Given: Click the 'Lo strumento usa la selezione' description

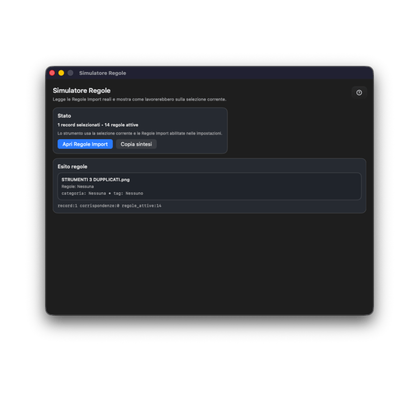Looking at the screenshot, I should click(140, 134).
